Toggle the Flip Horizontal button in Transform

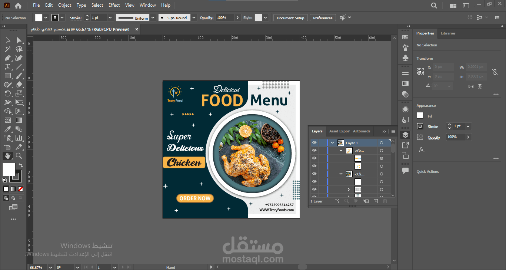click(x=471, y=86)
